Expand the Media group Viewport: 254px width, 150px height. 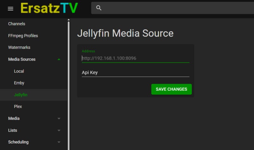point(34,119)
